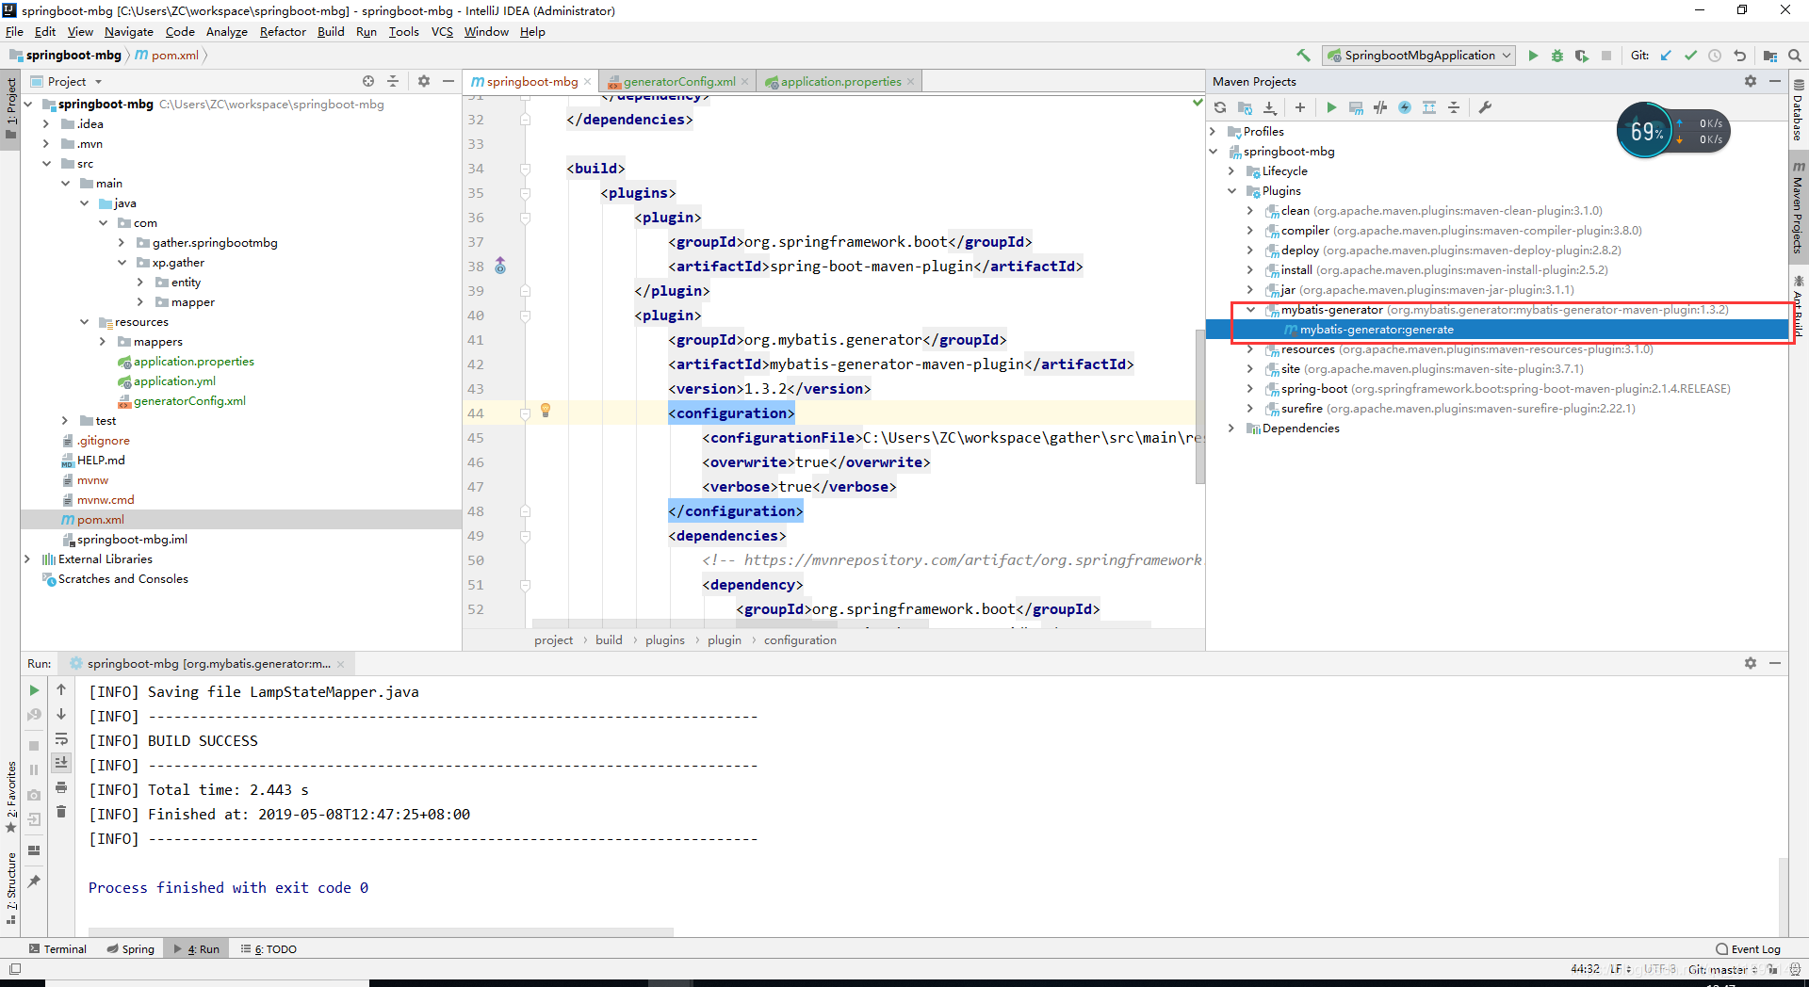Open the VCS menu

(442, 32)
